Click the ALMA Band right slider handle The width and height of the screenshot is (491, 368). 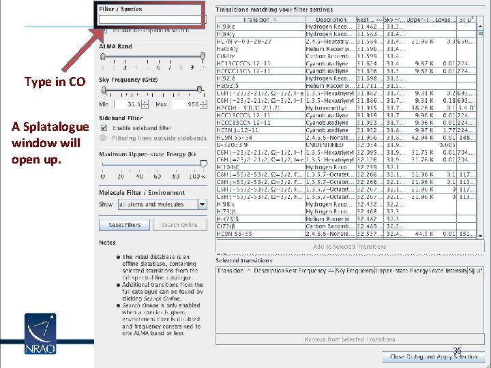tap(203, 57)
